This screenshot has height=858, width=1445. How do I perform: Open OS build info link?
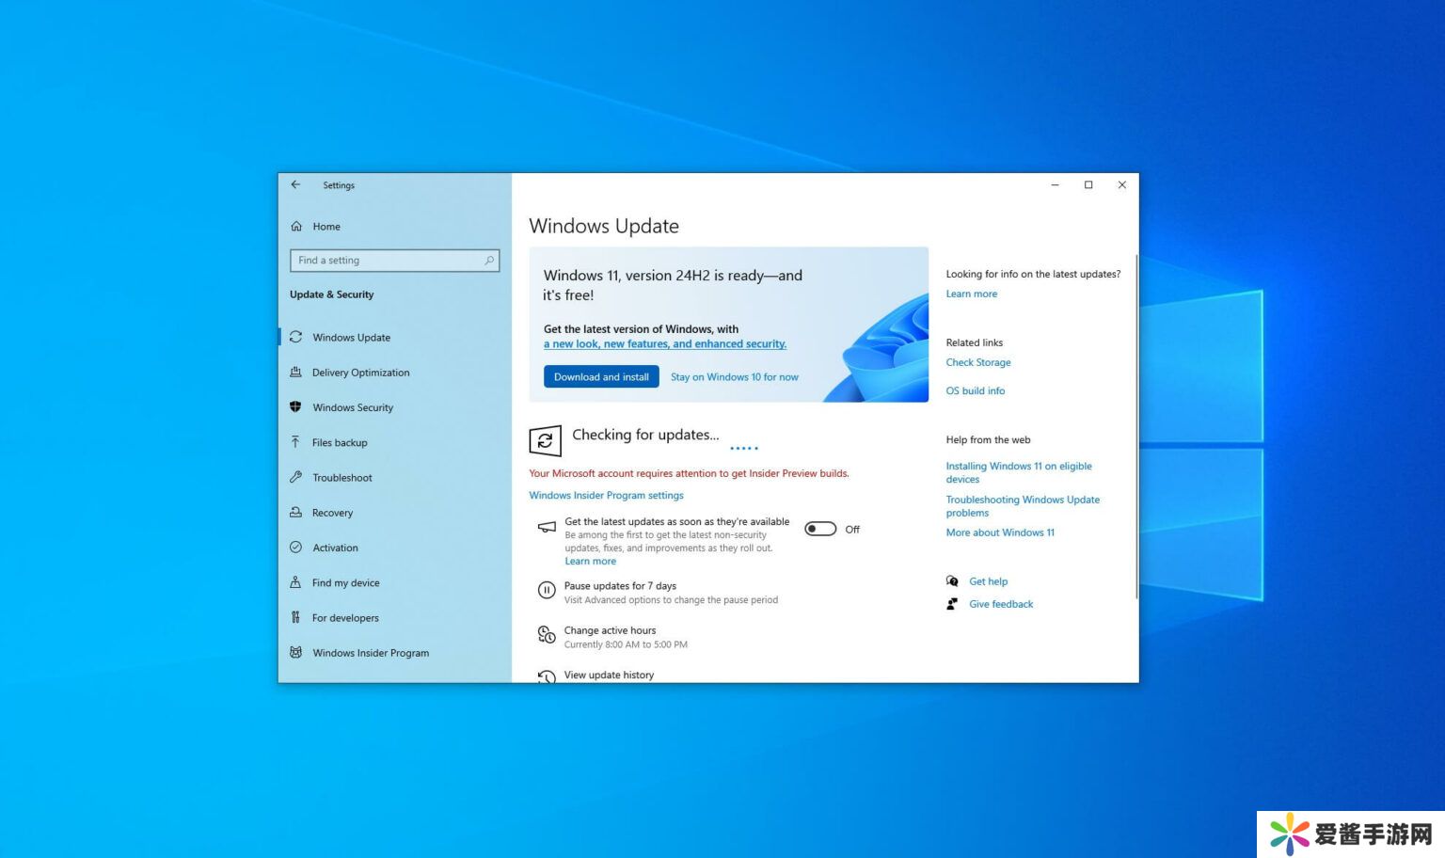click(976, 390)
